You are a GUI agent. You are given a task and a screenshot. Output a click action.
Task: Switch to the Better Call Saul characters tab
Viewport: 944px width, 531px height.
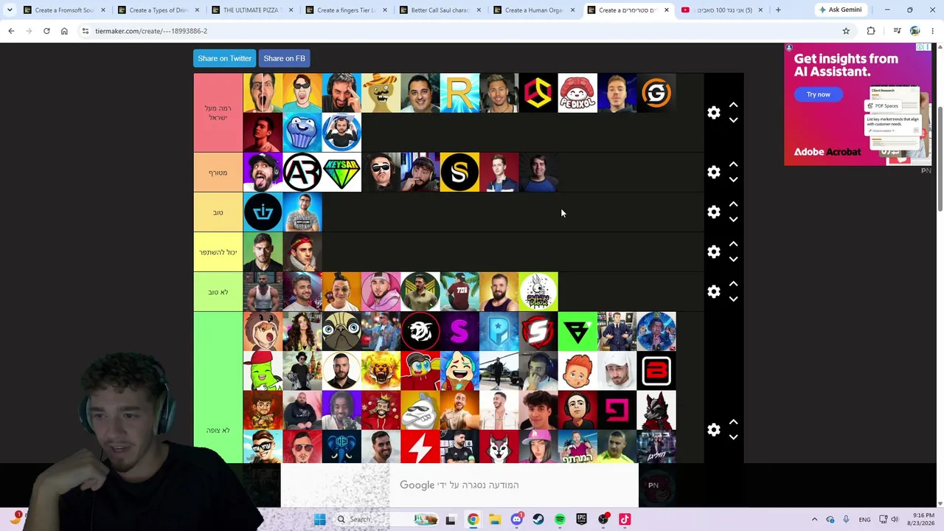pyautogui.click(x=440, y=10)
